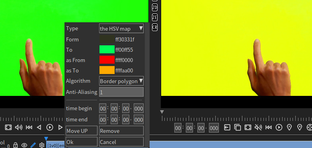Click the time end seconds field
The width and height of the screenshot is (312, 148).
(x=126, y=119)
